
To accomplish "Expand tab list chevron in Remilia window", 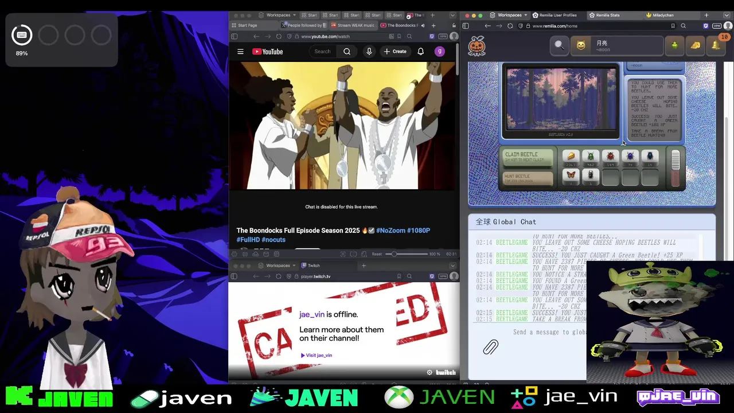I will coord(728,15).
